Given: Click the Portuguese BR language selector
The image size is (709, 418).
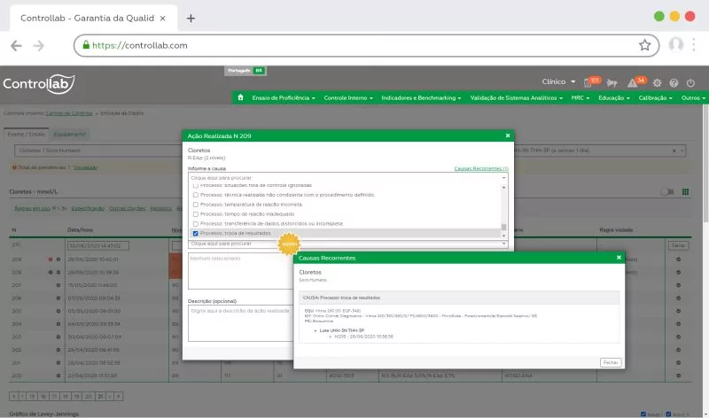Looking at the screenshot, I should tap(245, 71).
